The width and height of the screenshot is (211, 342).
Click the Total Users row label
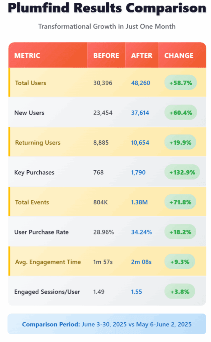pos(30,83)
